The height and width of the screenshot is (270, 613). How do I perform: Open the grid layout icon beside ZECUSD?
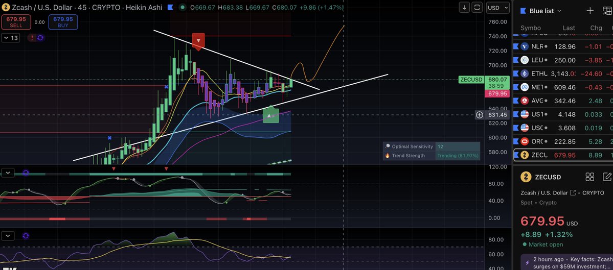click(x=590, y=177)
